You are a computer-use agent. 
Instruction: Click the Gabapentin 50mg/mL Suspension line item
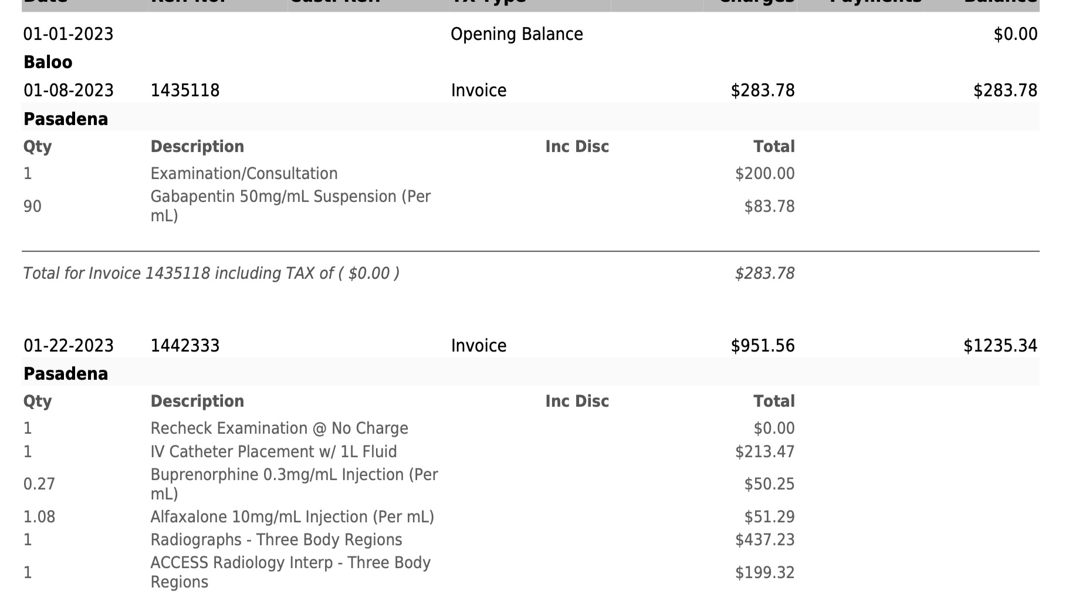point(291,206)
